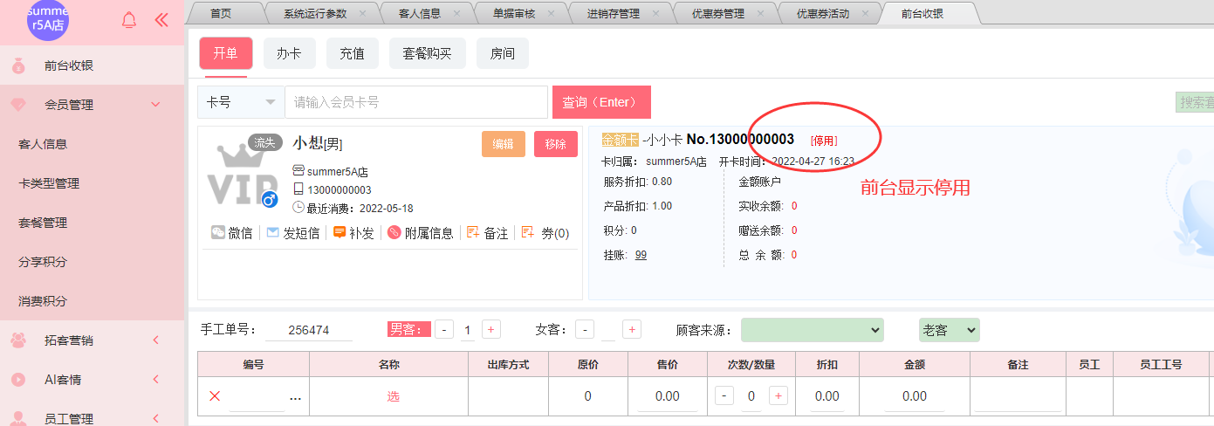Click the member card number input field
This screenshot has height=426, width=1214.
tap(415, 102)
